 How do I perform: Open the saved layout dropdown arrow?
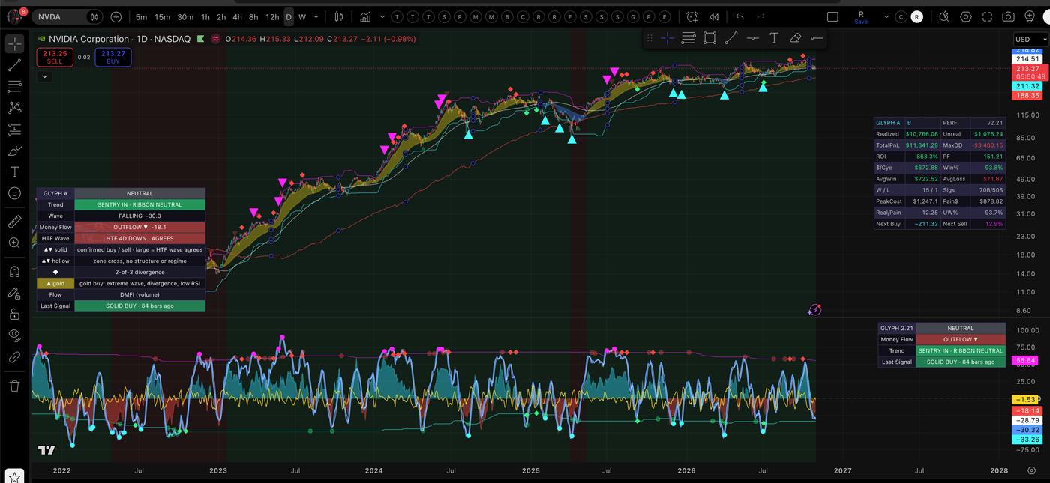pos(885,16)
